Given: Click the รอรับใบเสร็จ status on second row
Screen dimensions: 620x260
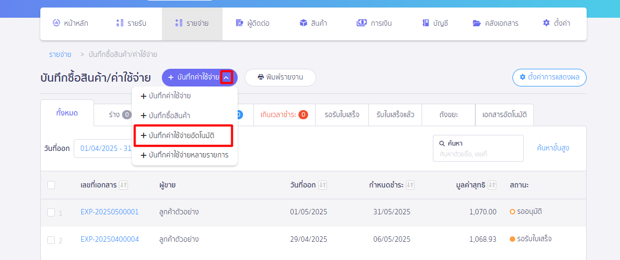Looking at the screenshot, I should (531, 239).
